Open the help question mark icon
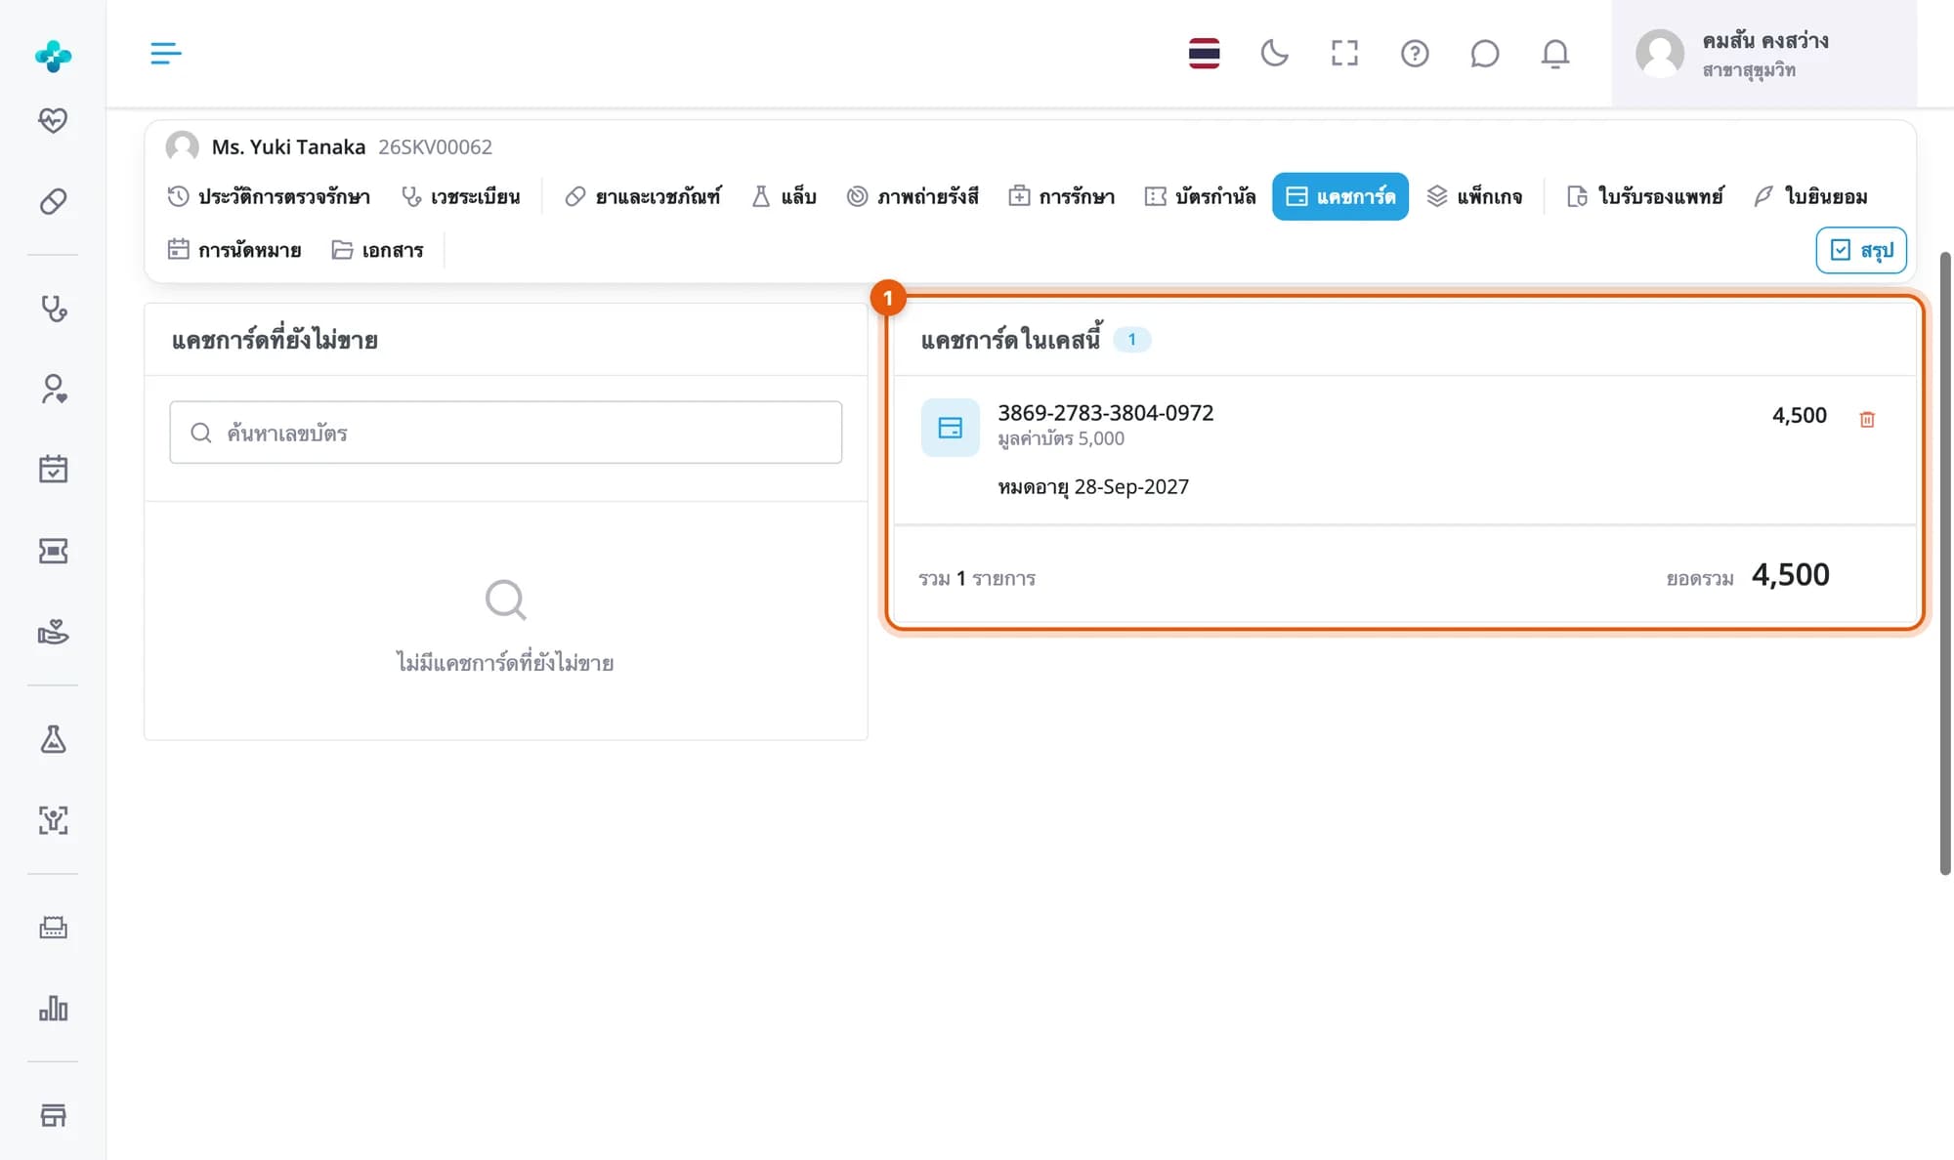This screenshot has width=1954, height=1160. tap(1414, 53)
